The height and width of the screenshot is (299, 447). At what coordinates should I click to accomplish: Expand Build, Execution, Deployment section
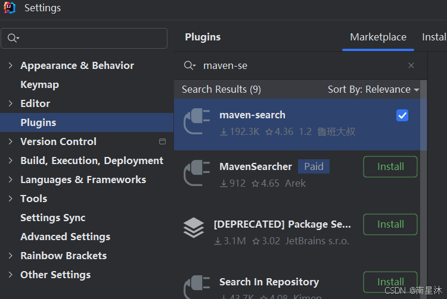[11, 160]
